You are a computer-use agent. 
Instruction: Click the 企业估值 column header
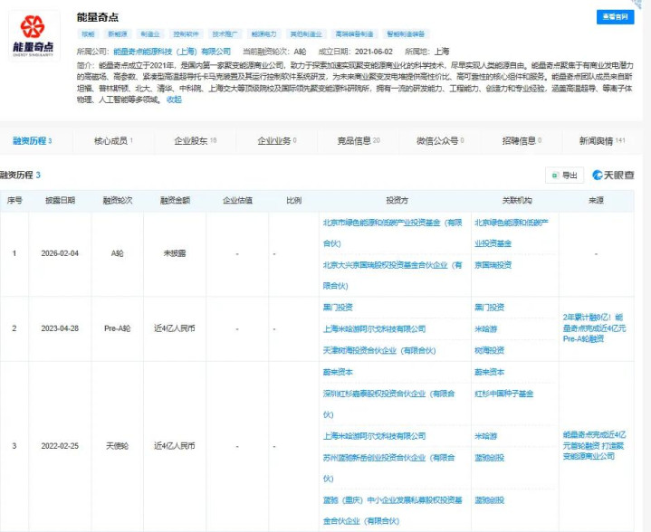[x=237, y=201]
